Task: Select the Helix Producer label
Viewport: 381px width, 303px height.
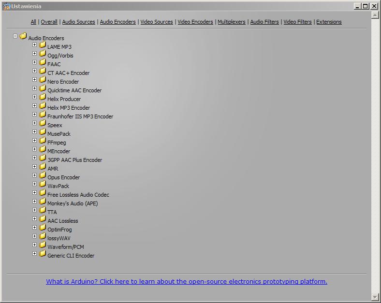Action: tap(64, 99)
